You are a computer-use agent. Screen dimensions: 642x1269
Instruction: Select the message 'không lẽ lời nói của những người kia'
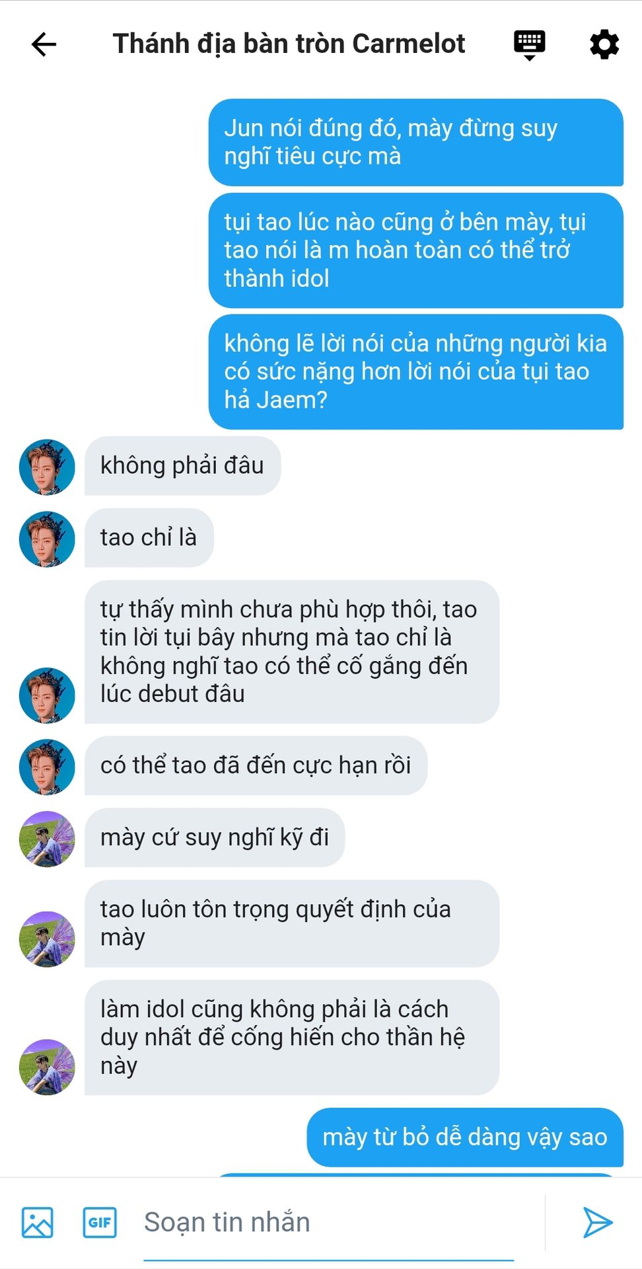pyautogui.click(x=416, y=371)
